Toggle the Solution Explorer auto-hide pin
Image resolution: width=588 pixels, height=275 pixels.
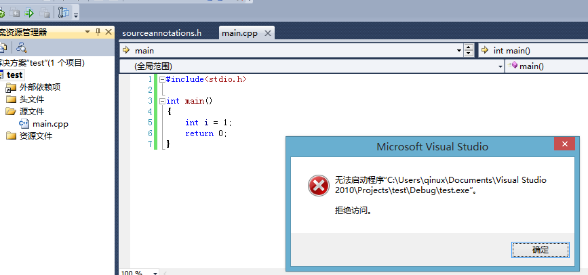click(x=98, y=32)
